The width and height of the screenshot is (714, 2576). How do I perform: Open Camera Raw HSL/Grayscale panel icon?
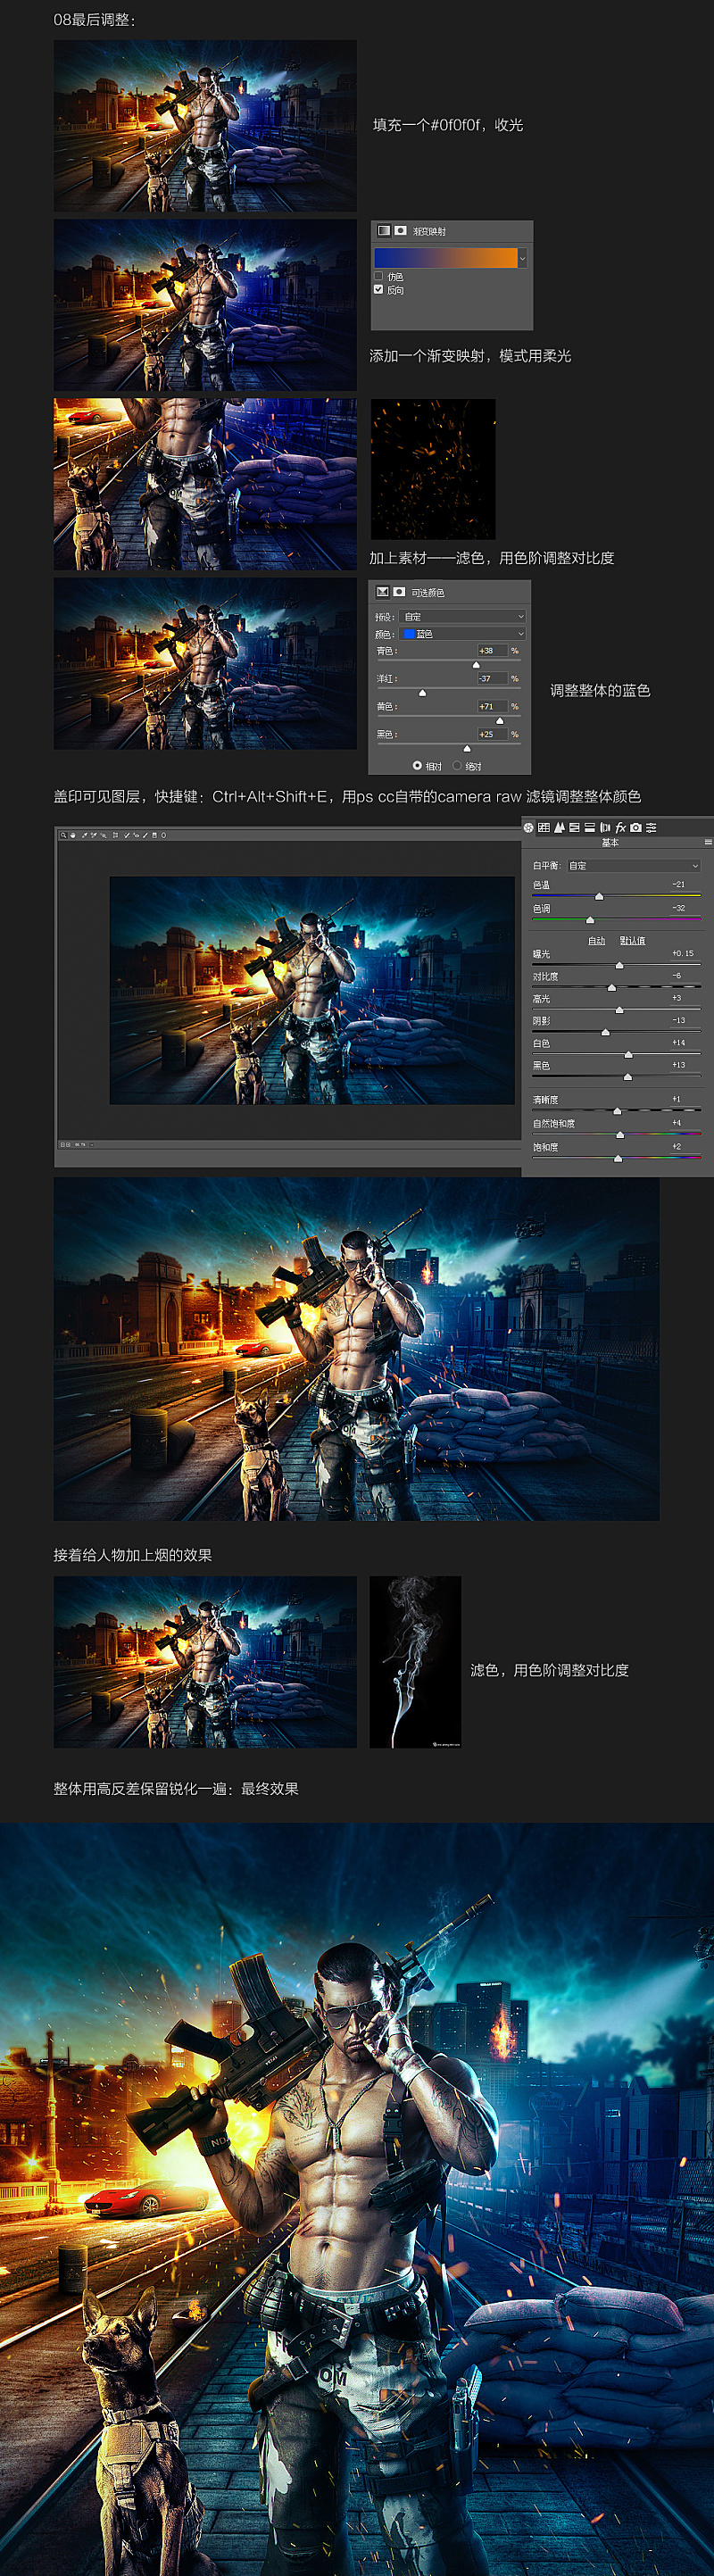tap(574, 828)
